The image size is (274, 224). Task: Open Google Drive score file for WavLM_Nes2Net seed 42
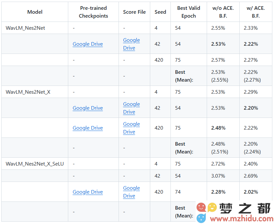131,44
